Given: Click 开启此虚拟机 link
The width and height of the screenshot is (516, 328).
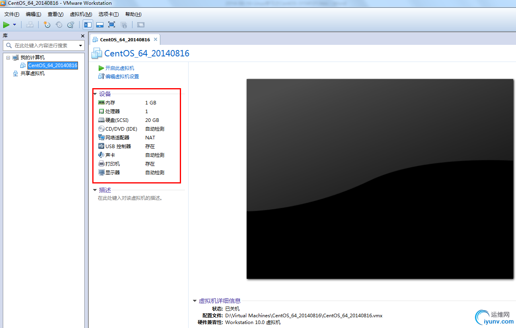Looking at the screenshot, I should 121,68.
